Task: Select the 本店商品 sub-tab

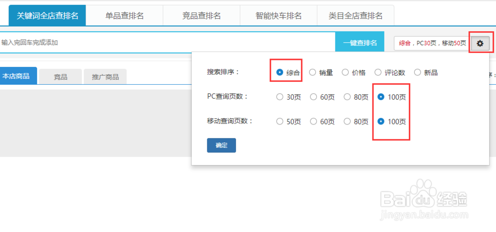Action: (x=18, y=76)
